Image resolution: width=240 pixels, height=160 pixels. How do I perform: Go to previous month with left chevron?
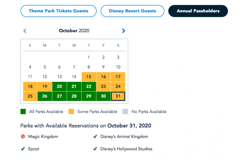(x=25, y=31)
